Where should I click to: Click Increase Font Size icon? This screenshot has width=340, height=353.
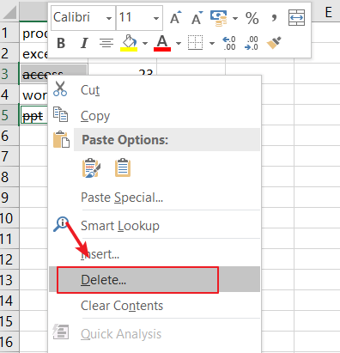click(175, 17)
